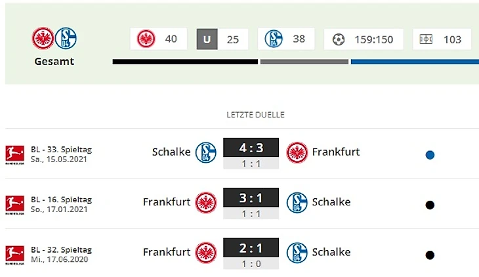Click the blue result dot for 15.05.2021
Image resolution: width=479 pixels, height=277 pixels.
(430, 155)
